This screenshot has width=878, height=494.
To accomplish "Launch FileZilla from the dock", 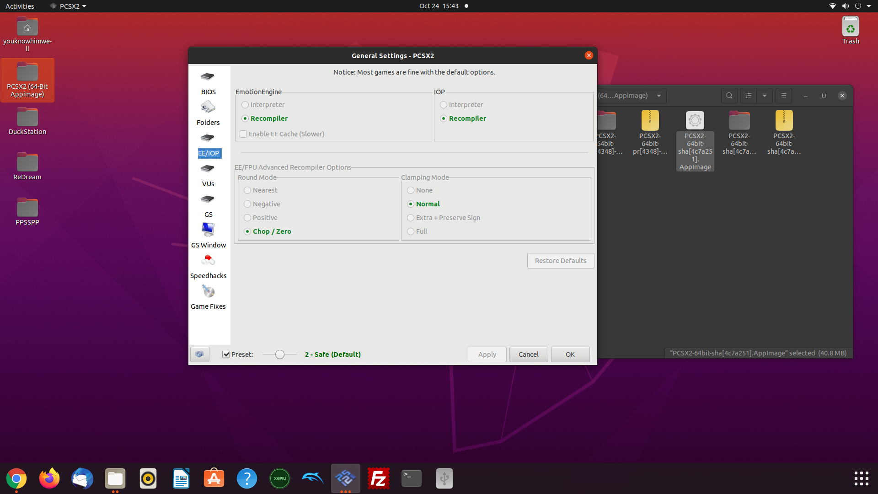I will [x=378, y=478].
